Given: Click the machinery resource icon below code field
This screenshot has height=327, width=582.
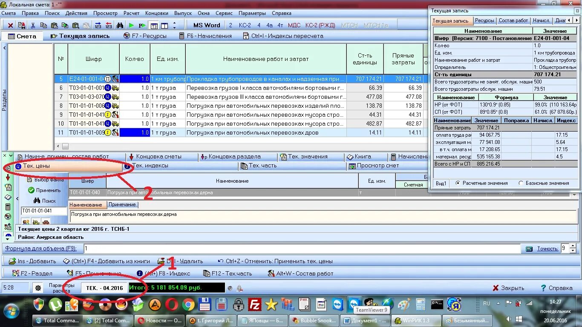Looking at the screenshot, I should (x=36, y=222).
